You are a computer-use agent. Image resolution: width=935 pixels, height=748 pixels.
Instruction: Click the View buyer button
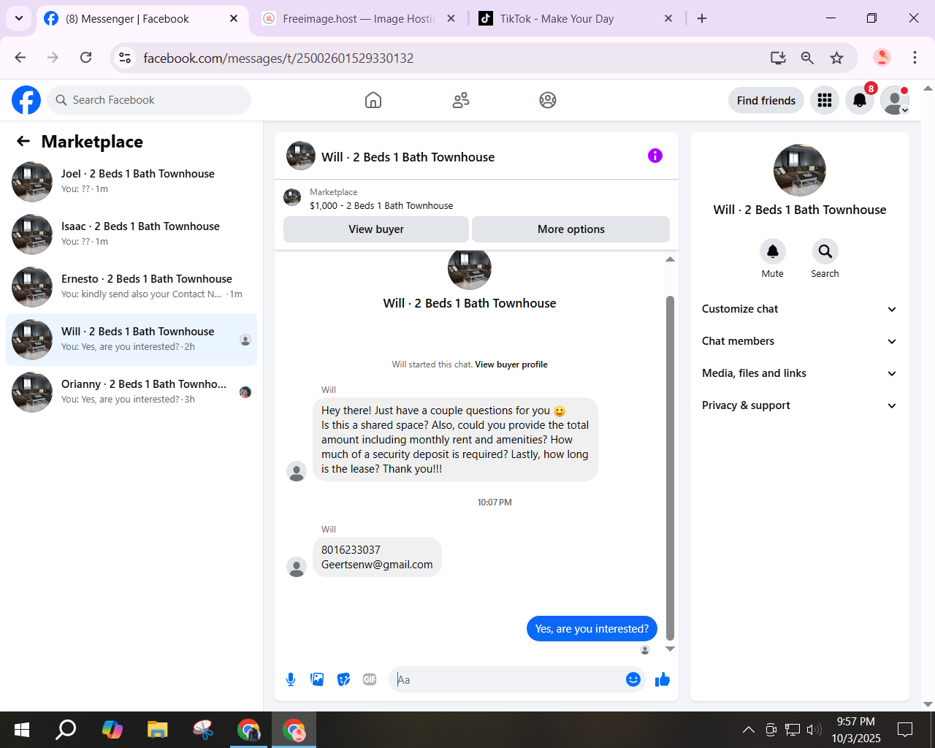coord(376,229)
